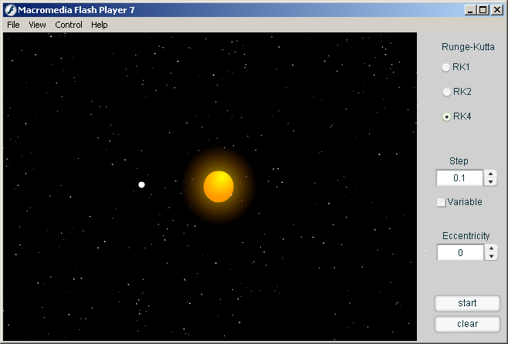This screenshot has height=344, width=508.
Task: Select the RK1 radio button
Action: [445, 67]
